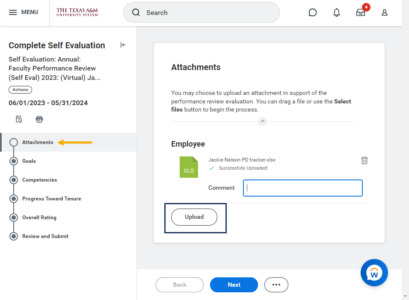Open the chat messages icon
Viewport: 409px width, 300px height.
tap(313, 12)
